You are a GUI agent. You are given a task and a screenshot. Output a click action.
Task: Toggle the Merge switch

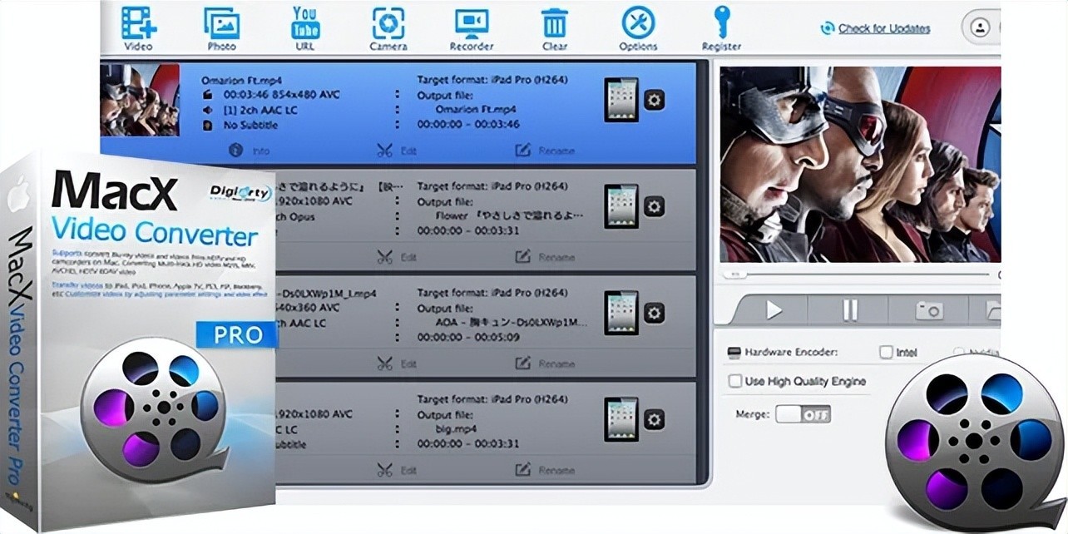[803, 413]
